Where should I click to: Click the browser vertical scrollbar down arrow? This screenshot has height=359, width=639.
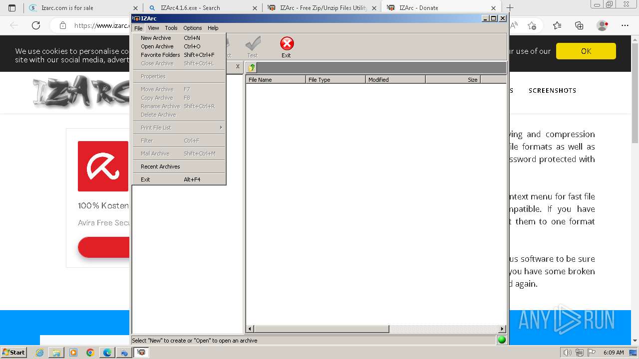click(635, 341)
